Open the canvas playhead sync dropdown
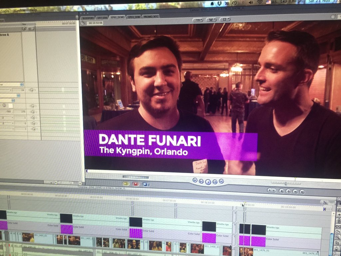The image size is (341, 256). click(211, 20)
